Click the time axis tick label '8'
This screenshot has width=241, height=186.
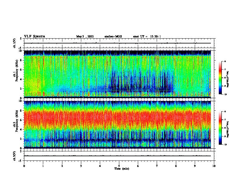[x=176, y=166]
